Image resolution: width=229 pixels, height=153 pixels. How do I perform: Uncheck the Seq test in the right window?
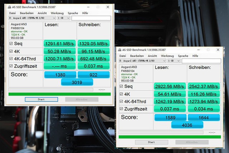pos(121,86)
